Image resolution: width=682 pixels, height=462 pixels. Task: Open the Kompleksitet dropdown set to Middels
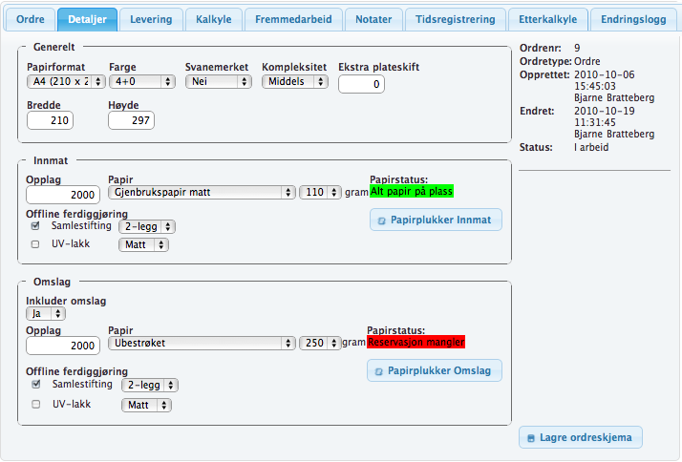pos(295,82)
